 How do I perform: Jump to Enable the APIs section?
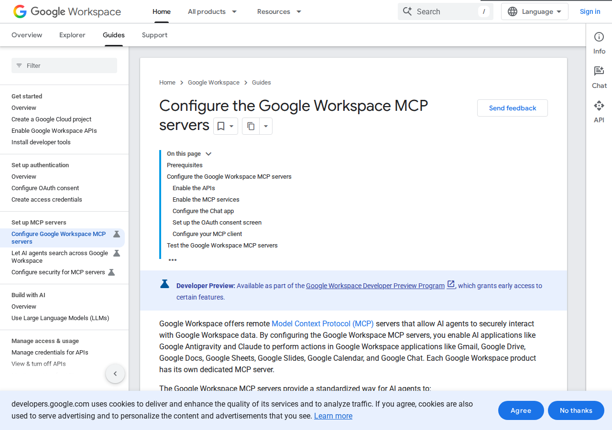click(x=194, y=188)
